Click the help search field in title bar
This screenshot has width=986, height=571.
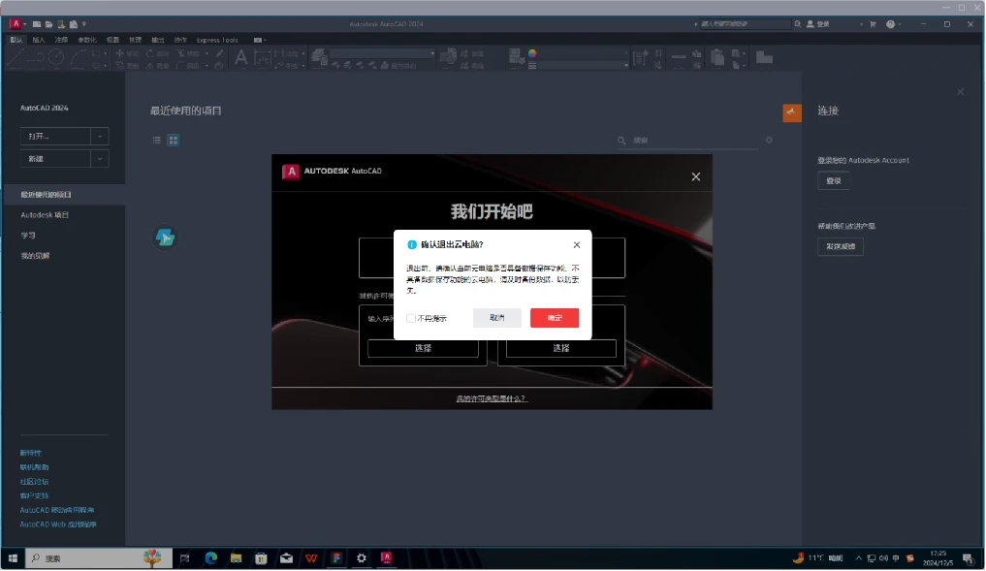(745, 24)
